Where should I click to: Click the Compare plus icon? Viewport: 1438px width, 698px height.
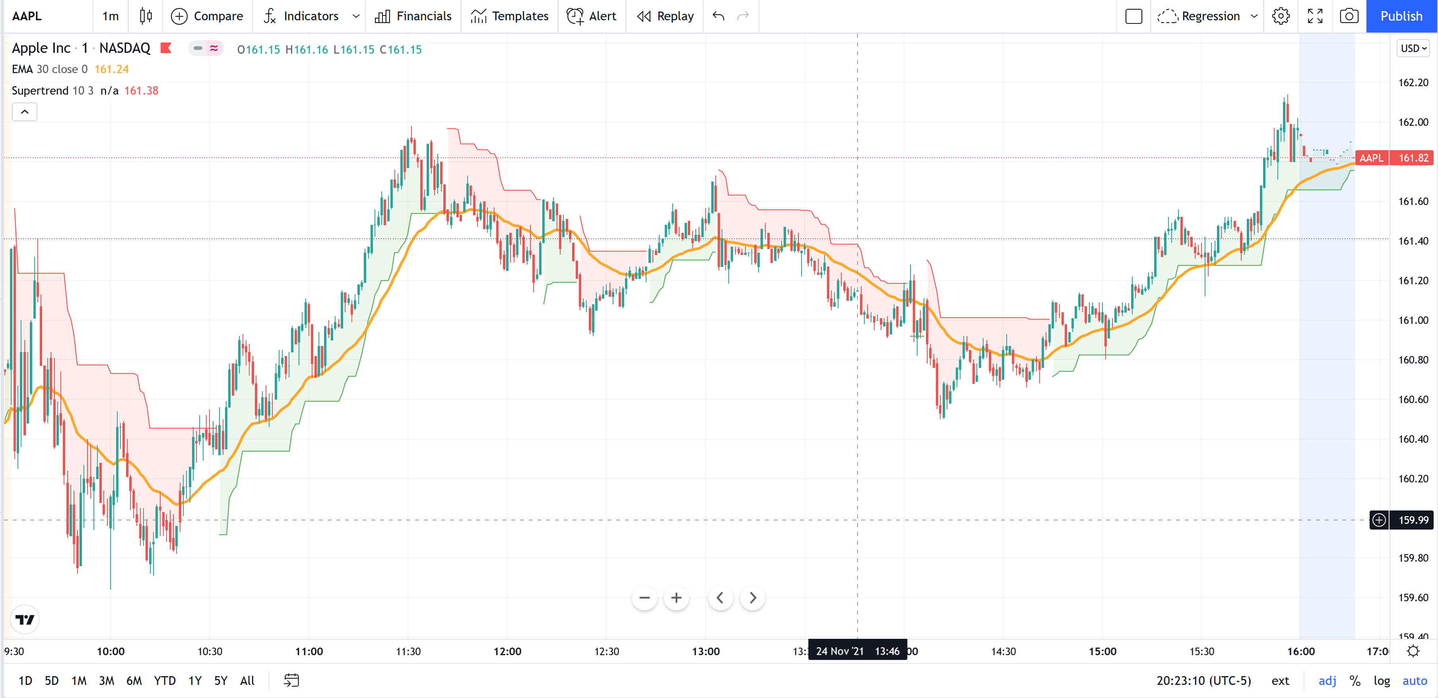pyautogui.click(x=179, y=16)
